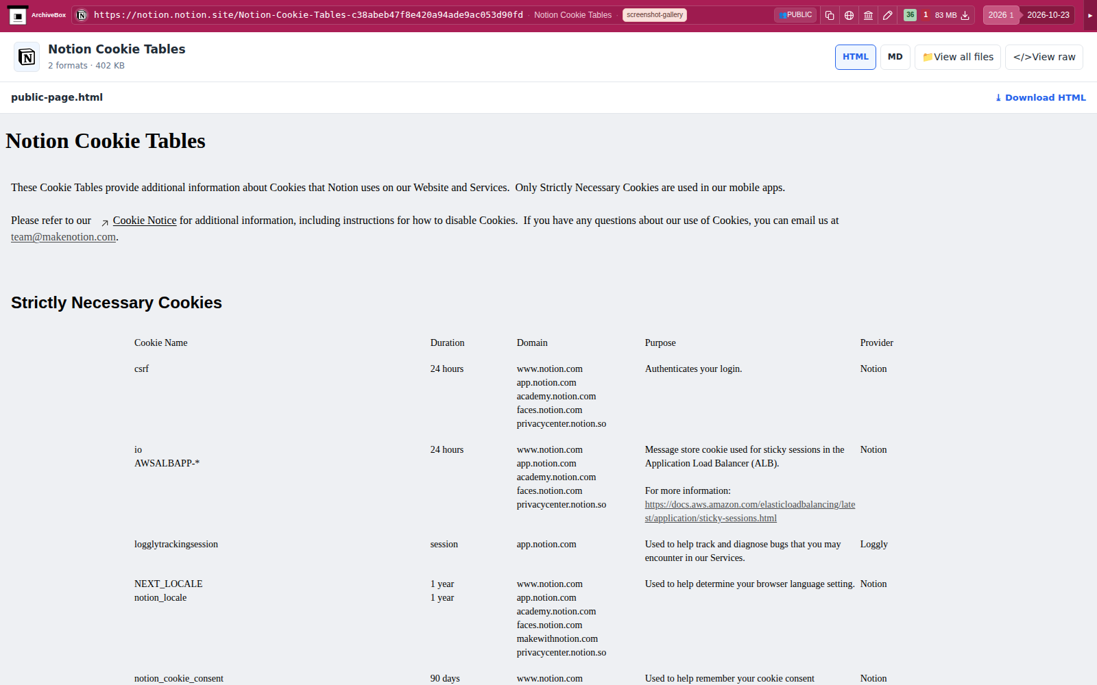Click the large Notion logo beside the title
Viewport: 1097px width, 685px height.
27,57
